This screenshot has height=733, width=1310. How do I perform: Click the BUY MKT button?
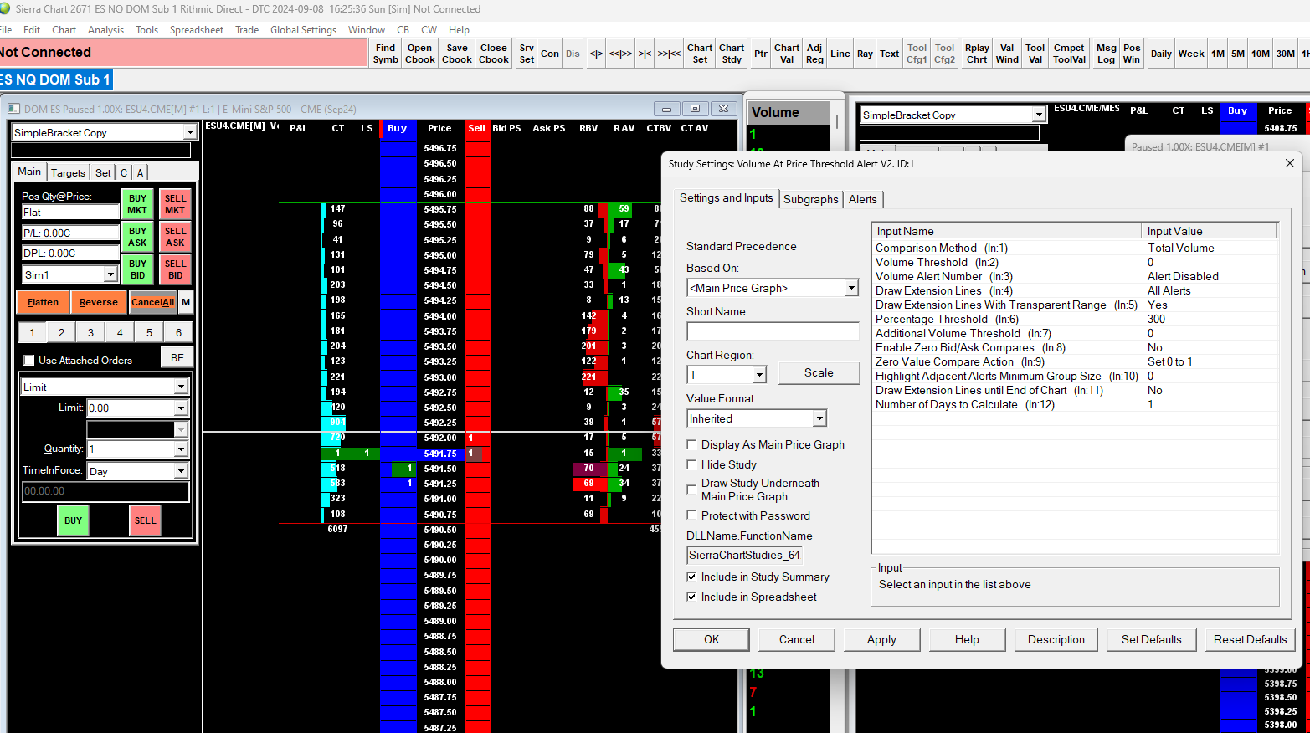tap(137, 204)
